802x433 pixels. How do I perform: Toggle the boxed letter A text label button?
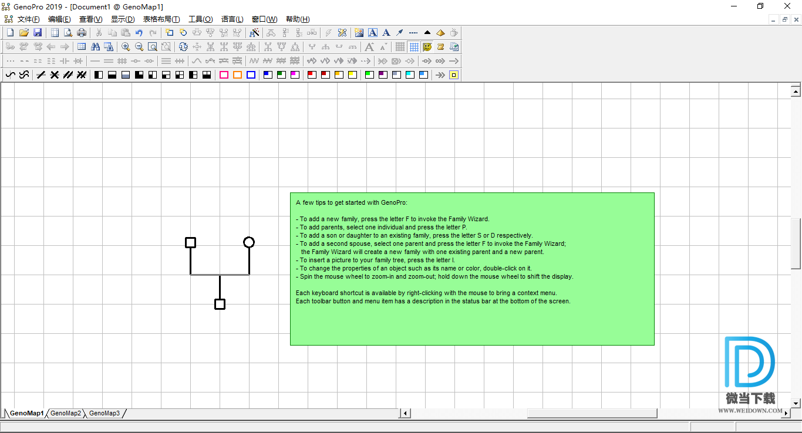pos(373,33)
